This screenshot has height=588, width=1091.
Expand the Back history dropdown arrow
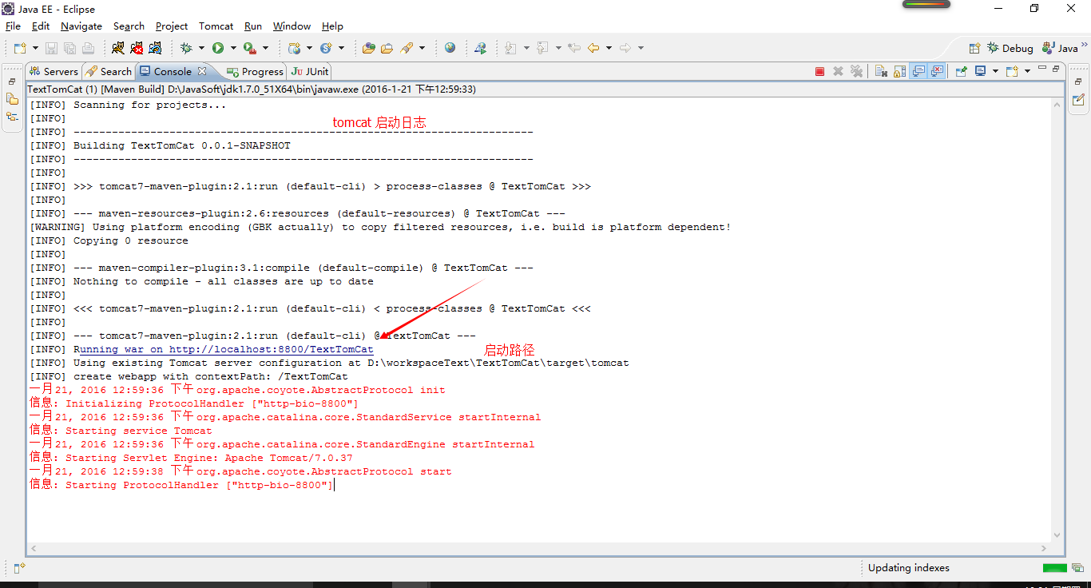(x=609, y=48)
